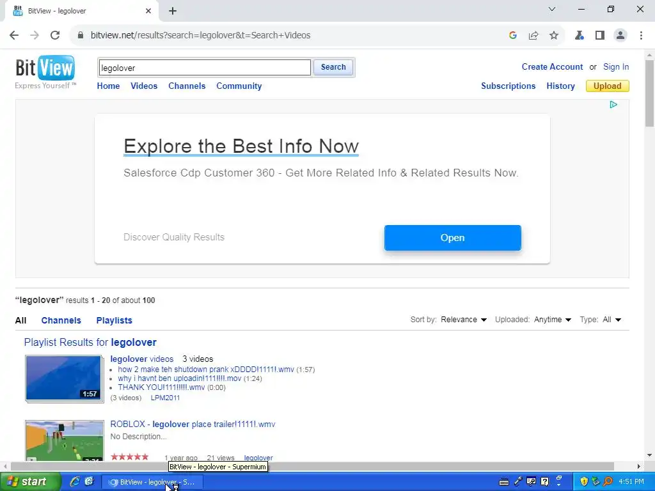655x491 pixels.
Task: Open viewing History
Action: [560, 86]
